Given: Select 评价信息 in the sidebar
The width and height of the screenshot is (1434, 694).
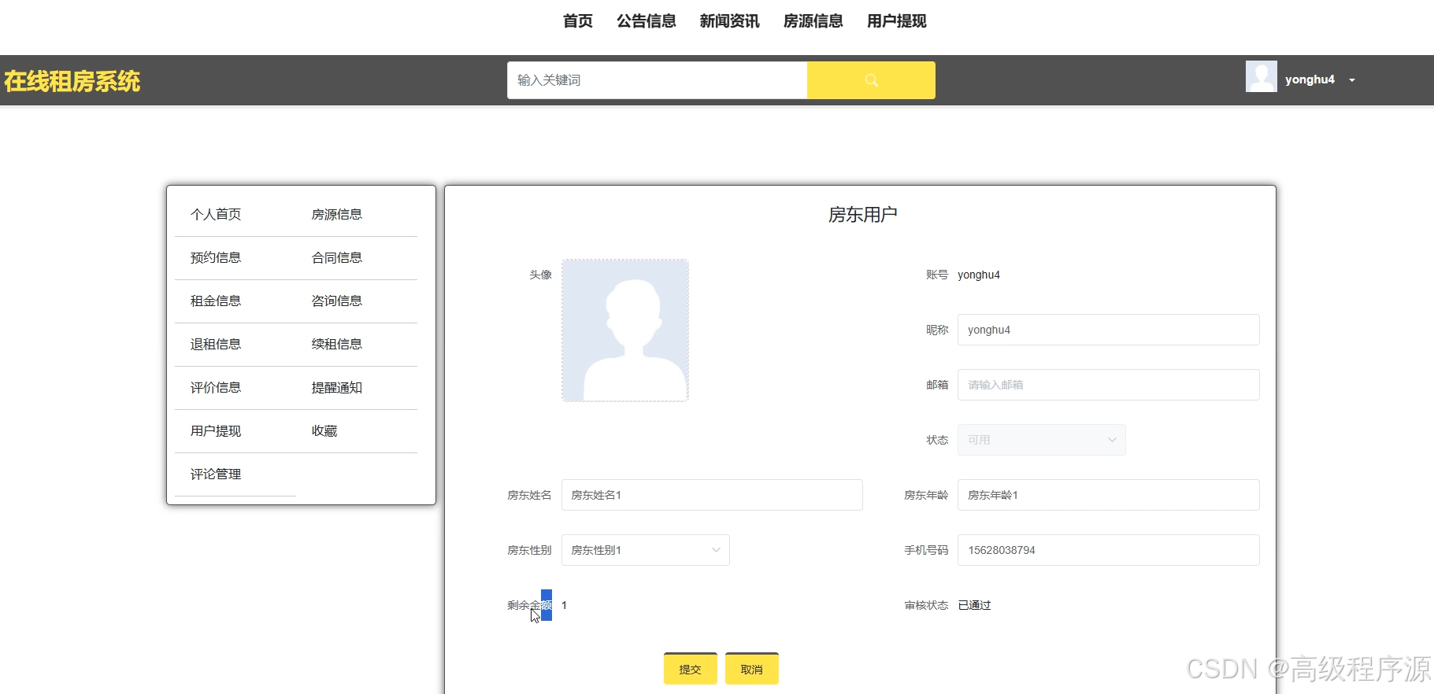Looking at the screenshot, I should point(216,388).
